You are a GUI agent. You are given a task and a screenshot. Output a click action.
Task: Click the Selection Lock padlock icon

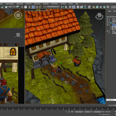(69, 112)
